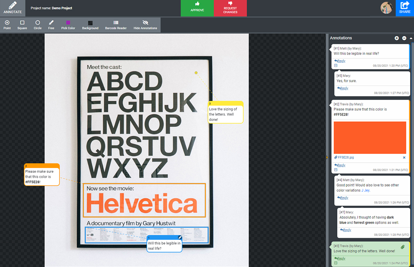Viewport: 414px width, 267px height.
Task: Collapse thread under annotation #1
Action: pyautogui.click(x=336, y=65)
